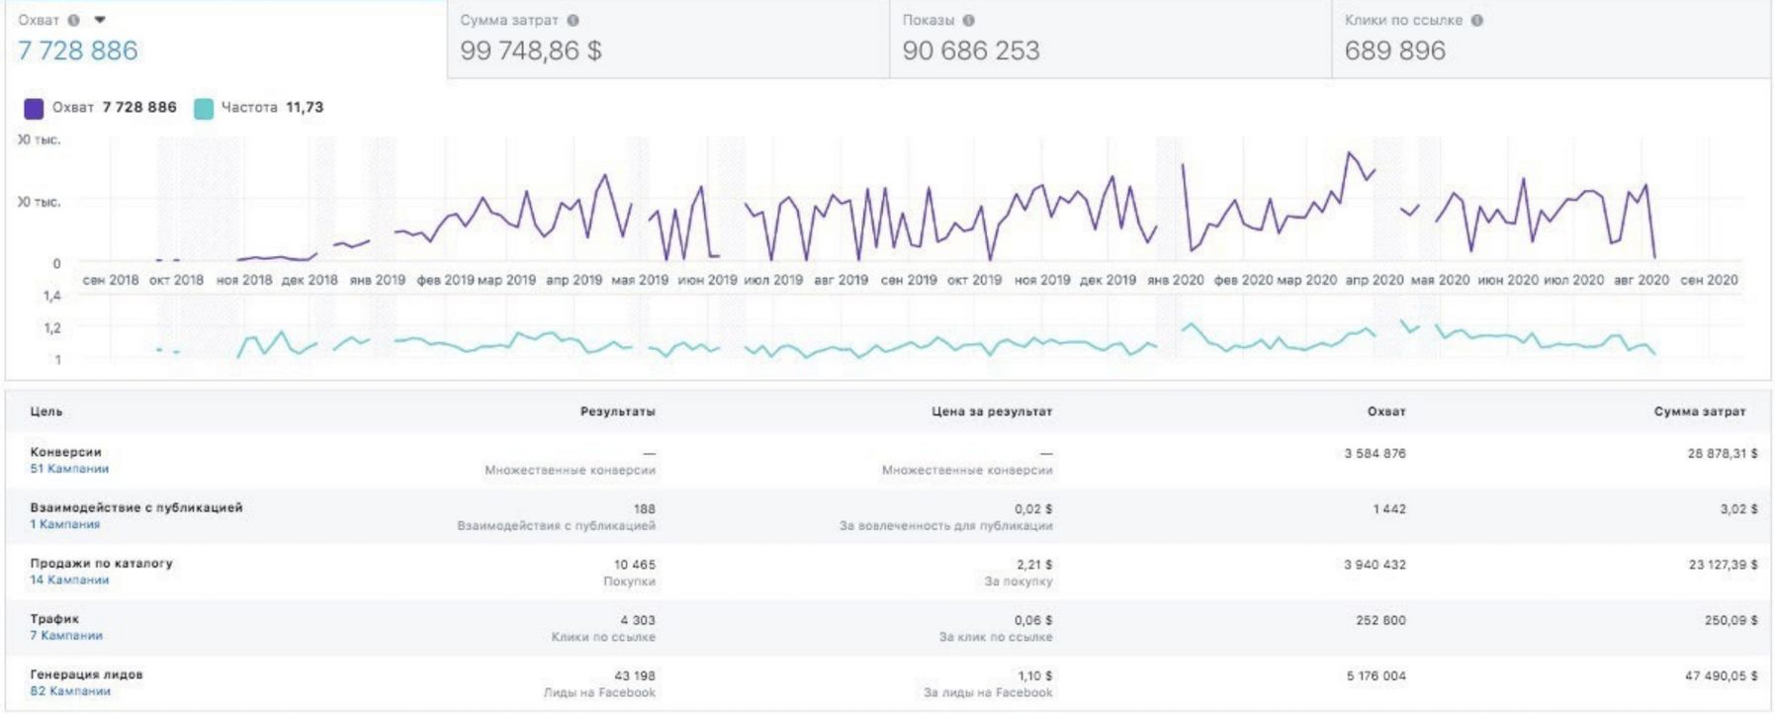
Task: Click the Сумма затрат table column header
Action: click(x=1700, y=411)
